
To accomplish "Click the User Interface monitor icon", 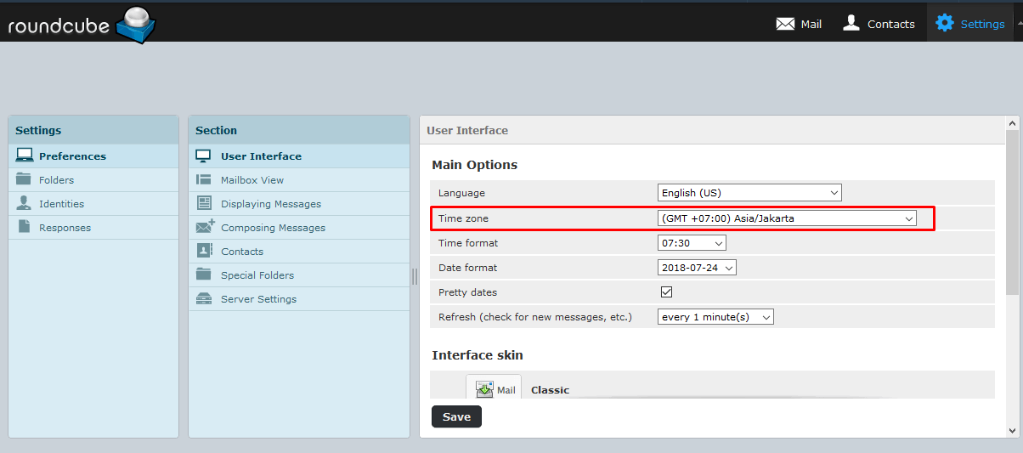I will (204, 156).
